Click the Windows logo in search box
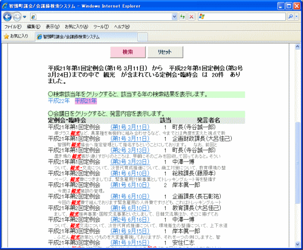Viewport: 303px width, 250px height. pos(201,17)
